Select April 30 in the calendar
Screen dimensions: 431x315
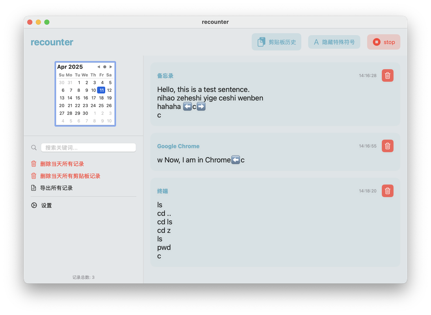click(x=85, y=113)
